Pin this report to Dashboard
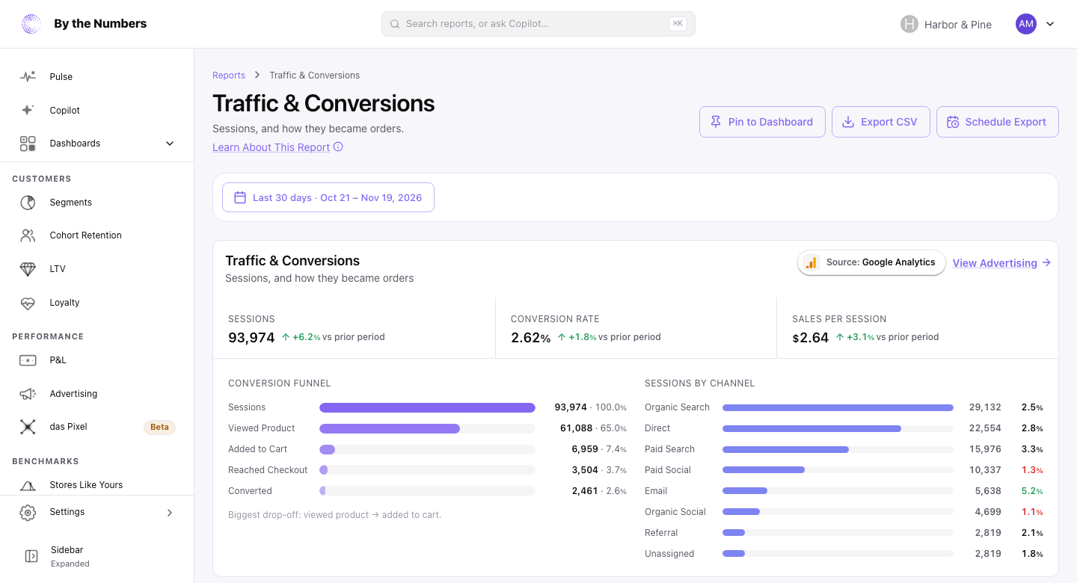Image resolution: width=1077 pixels, height=583 pixels. pos(762,122)
